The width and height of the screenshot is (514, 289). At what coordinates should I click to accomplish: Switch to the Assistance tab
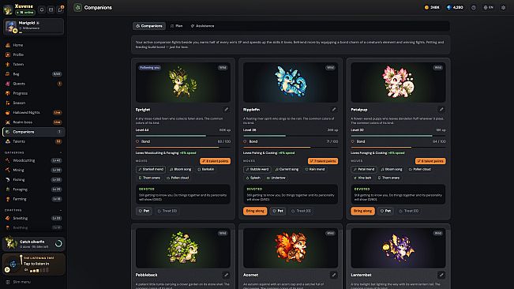coord(202,26)
